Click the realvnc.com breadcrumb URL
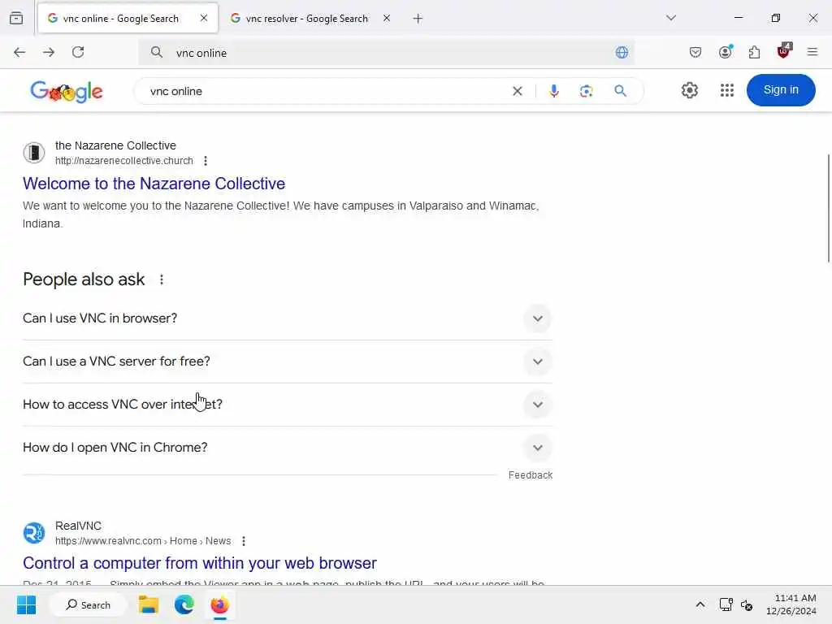 coord(143,541)
